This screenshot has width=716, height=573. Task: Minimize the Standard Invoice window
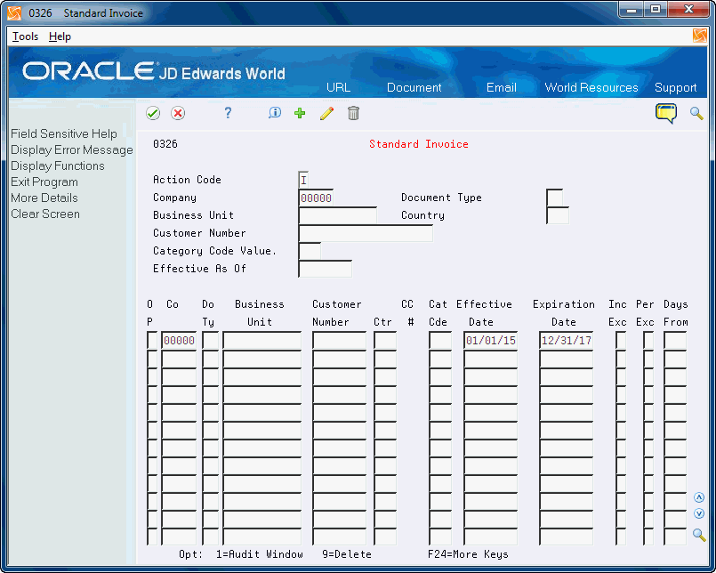coord(632,10)
